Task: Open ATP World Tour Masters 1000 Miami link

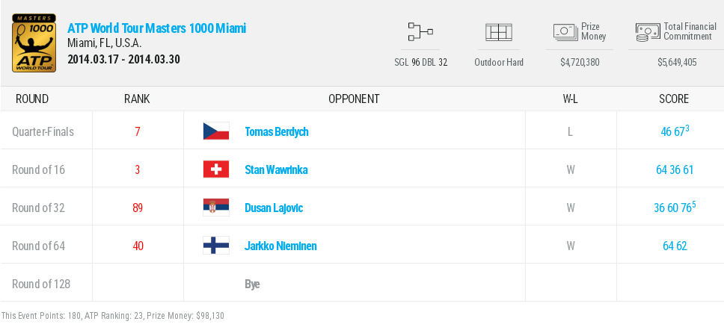Action: coord(156,28)
